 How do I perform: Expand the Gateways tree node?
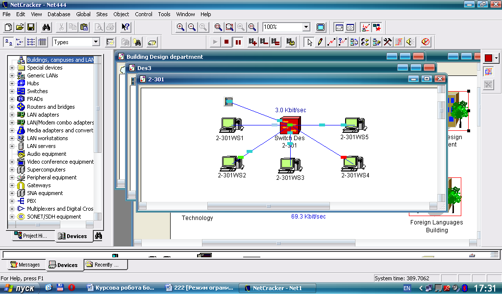pos(12,185)
